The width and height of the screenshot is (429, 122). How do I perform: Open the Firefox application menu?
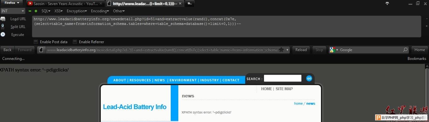pos(12,3)
